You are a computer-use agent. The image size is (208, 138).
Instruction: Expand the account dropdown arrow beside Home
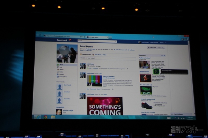[166, 43]
